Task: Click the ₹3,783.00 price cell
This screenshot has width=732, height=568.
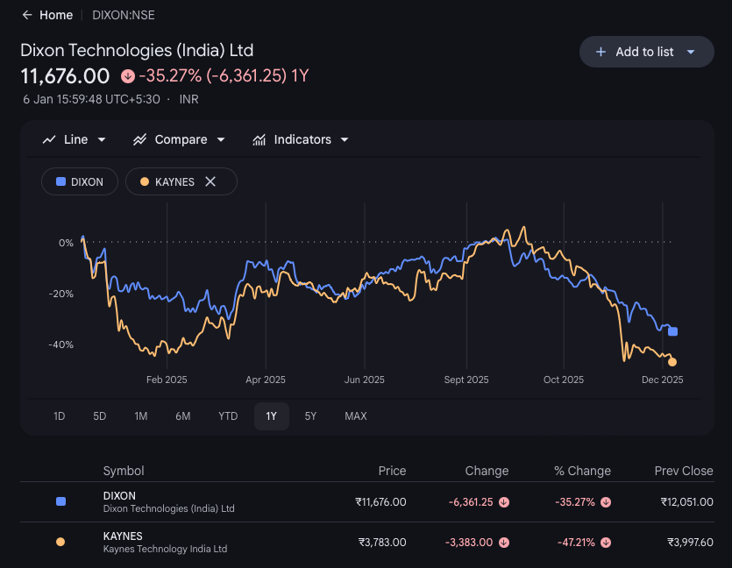Action: pos(382,543)
